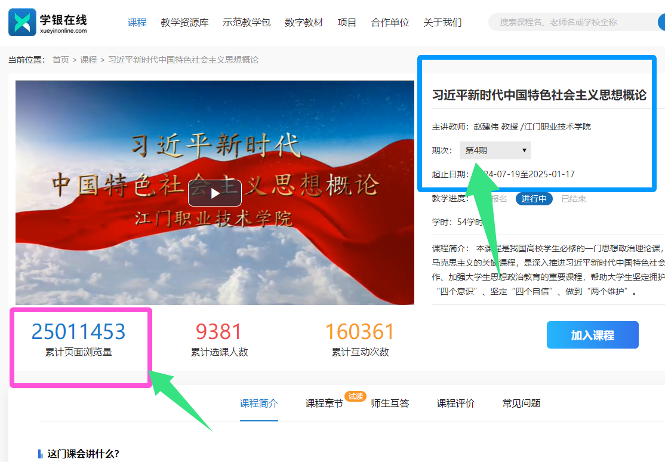This screenshot has width=665, height=462.
Task: Switch to the 课程章节 tab
Action: (324, 404)
